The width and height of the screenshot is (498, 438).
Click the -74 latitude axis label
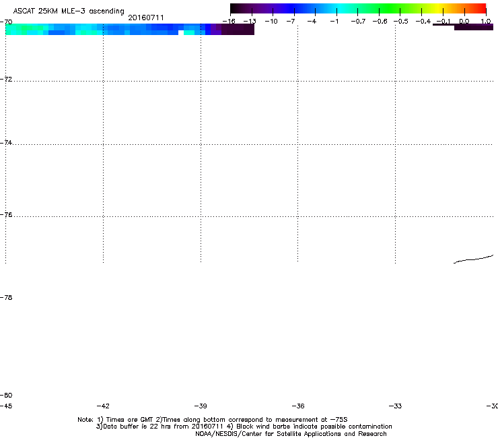tap(6, 142)
